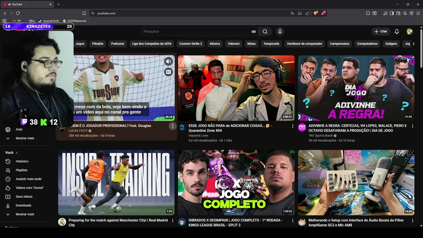
Task: Open the browser extensions puzzle icon
Action: click(x=368, y=13)
